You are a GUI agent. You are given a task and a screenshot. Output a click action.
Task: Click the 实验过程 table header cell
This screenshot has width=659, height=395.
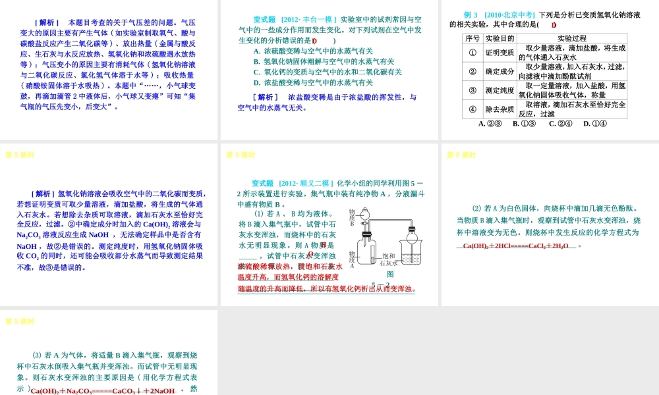coord(571,38)
